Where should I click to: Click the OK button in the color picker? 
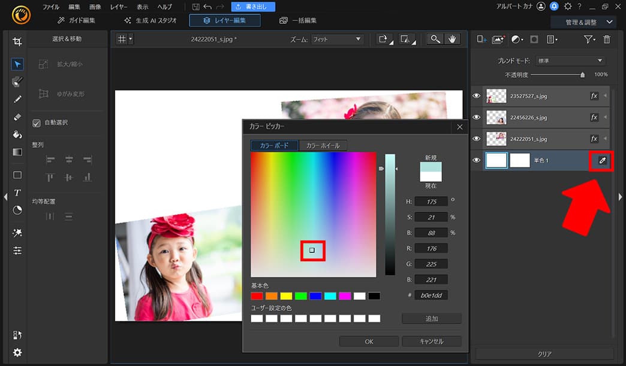click(368, 341)
